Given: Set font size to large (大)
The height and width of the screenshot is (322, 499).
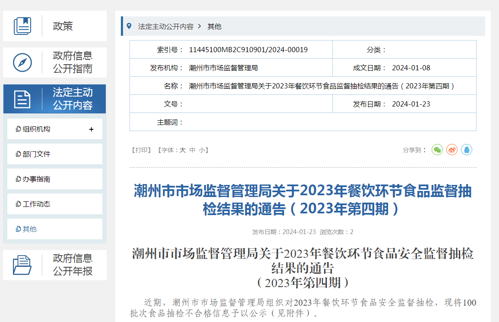Looking at the screenshot, I should [183, 150].
